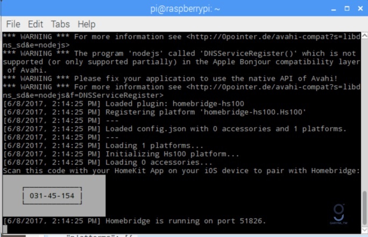Click the 'Loaded config.json with 0 accessories' line
Image resolution: width=368 pixels, height=237 pixels.
[175, 128]
